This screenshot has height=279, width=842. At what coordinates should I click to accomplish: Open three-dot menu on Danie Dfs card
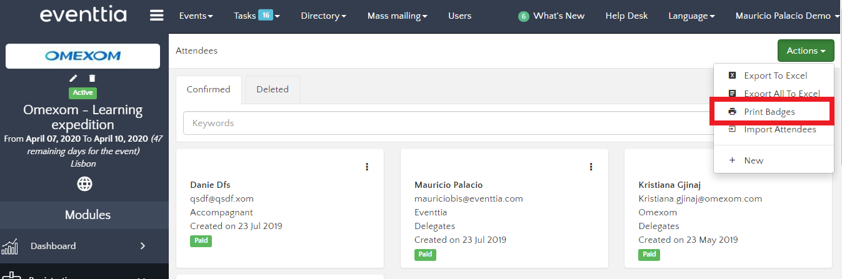(367, 167)
